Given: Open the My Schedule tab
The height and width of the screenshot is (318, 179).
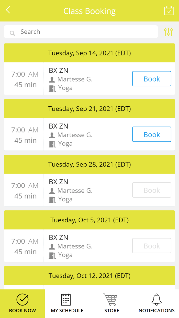Looking at the screenshot, I should pyautogui.click(x=67, y=303).
